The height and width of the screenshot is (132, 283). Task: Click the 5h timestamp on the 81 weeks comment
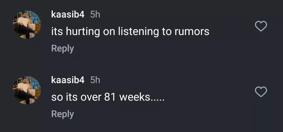[95, 80]
